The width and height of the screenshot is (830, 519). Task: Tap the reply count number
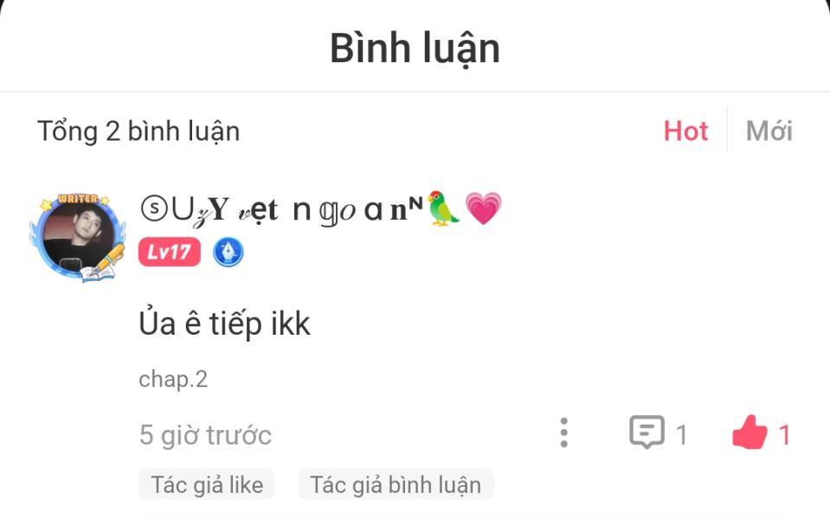pos(681,435)
